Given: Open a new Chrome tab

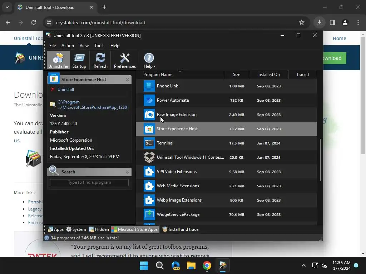Looking at the screenshot, I should coord(104,7).
